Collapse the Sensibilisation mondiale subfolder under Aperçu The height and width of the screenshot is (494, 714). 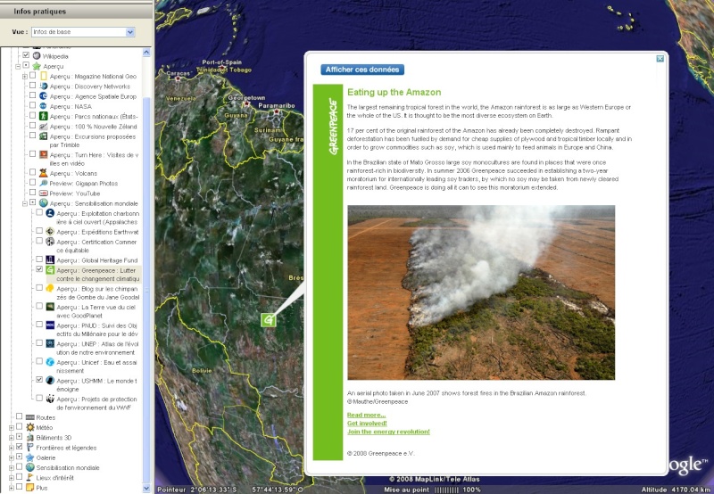(x=25, y=203)
